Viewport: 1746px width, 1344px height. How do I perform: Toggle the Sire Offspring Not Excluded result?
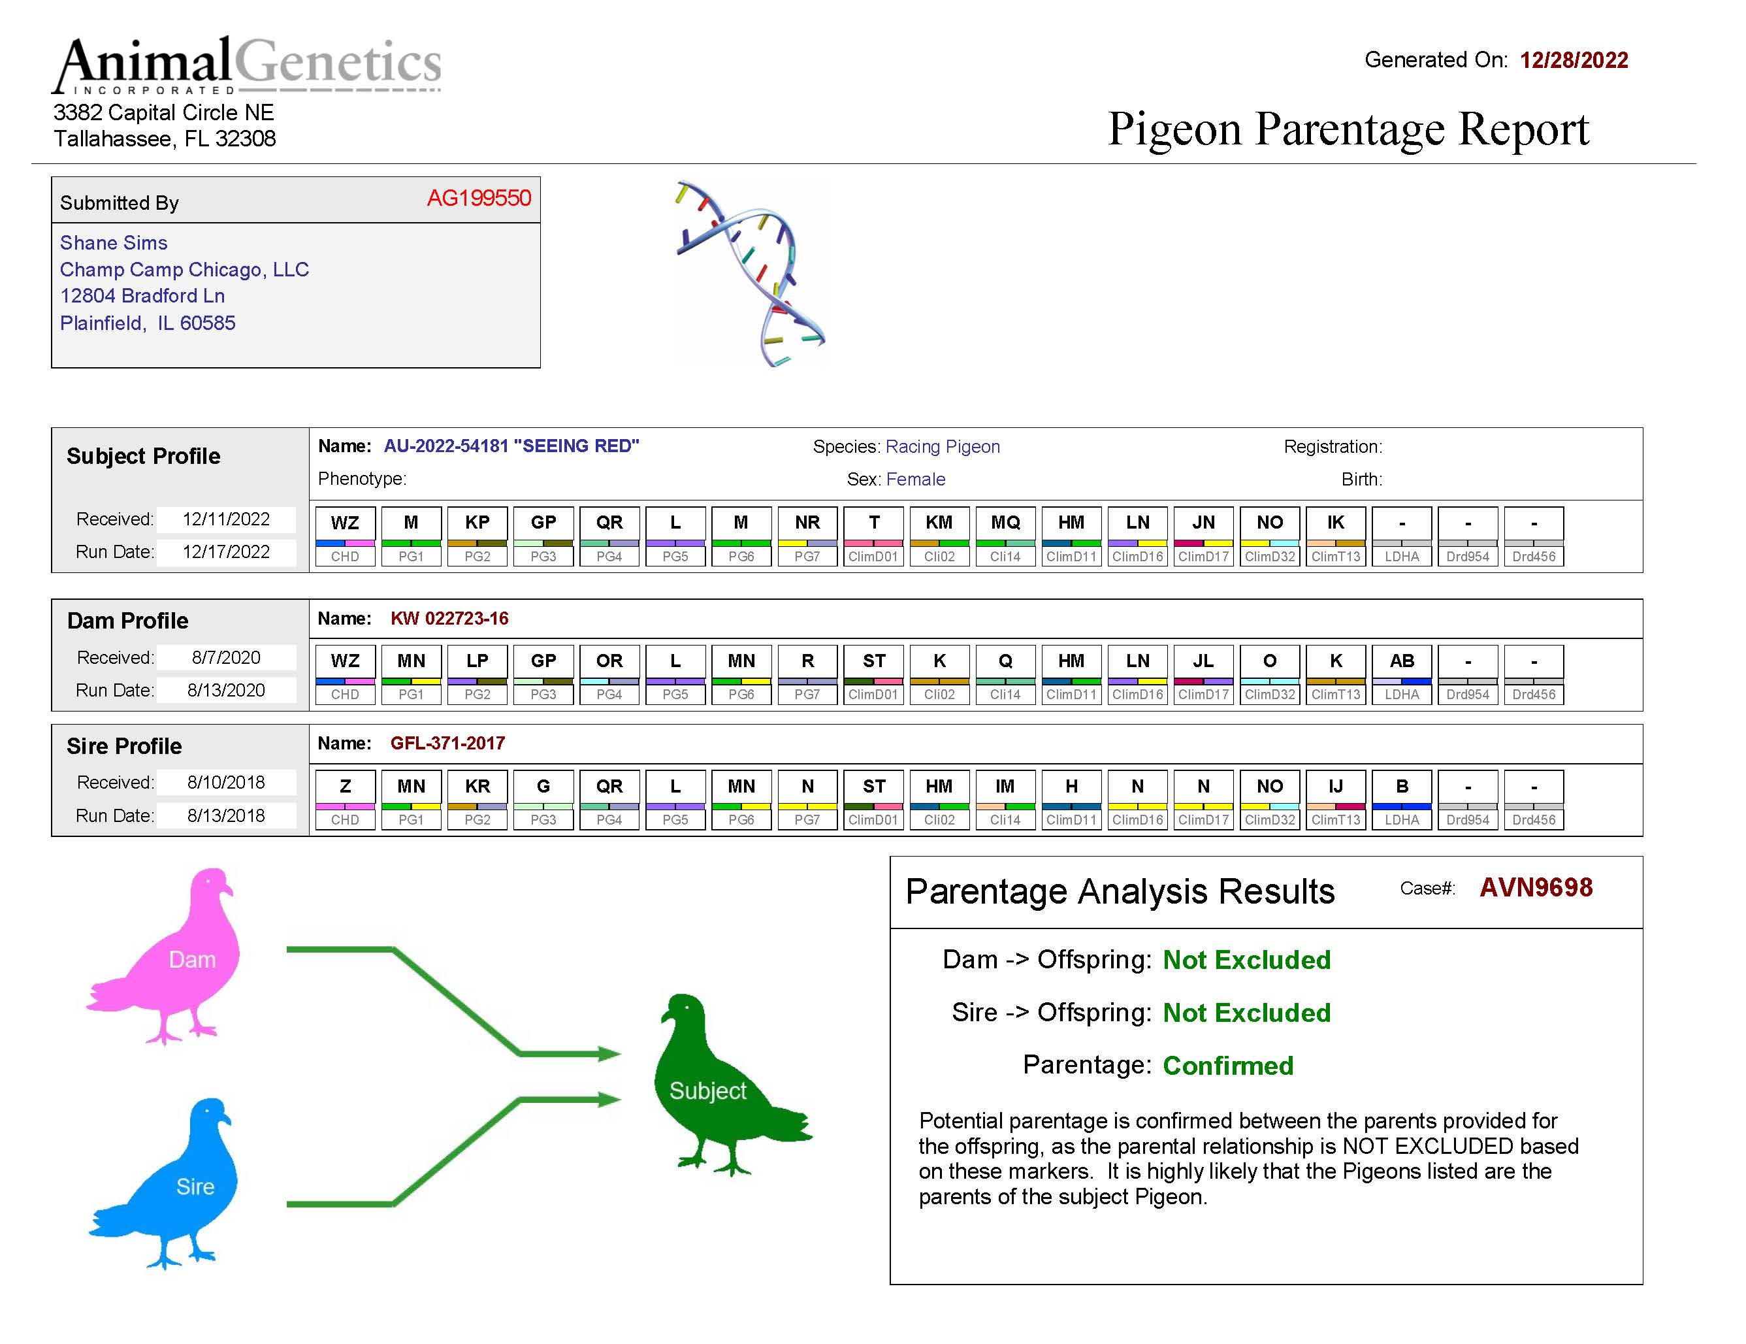[x=1246, y=1013]
